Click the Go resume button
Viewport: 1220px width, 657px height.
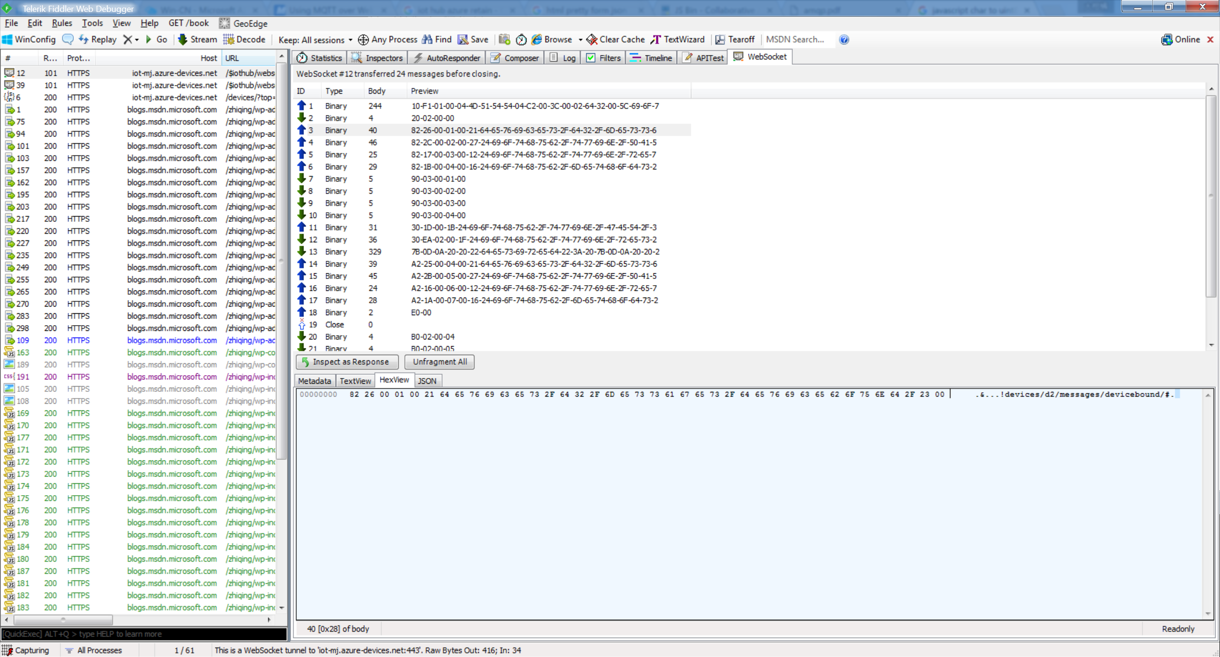click(x=156, y=40)
